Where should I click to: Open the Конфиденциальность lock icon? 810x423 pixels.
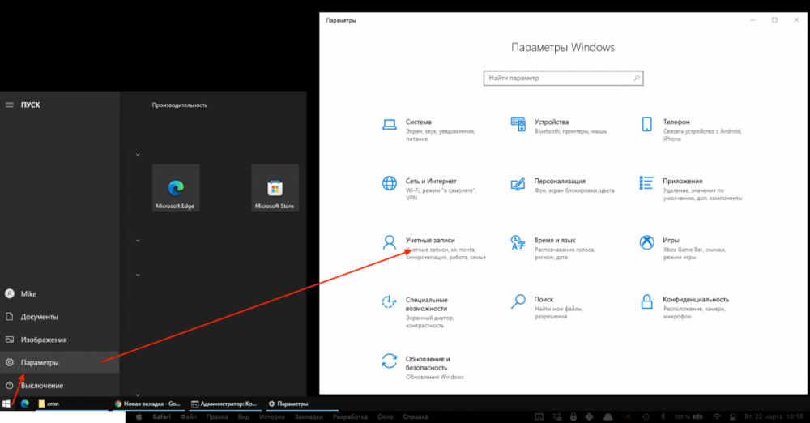coord(647,301)
